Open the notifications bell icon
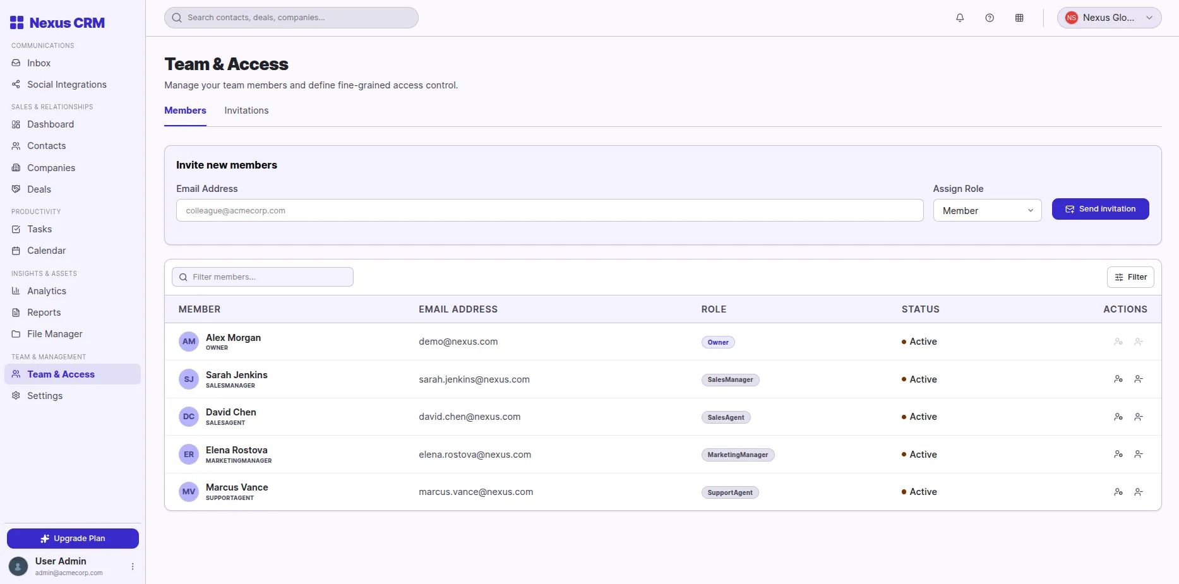Screen dimensions: 1179x584 click(960, 18)
